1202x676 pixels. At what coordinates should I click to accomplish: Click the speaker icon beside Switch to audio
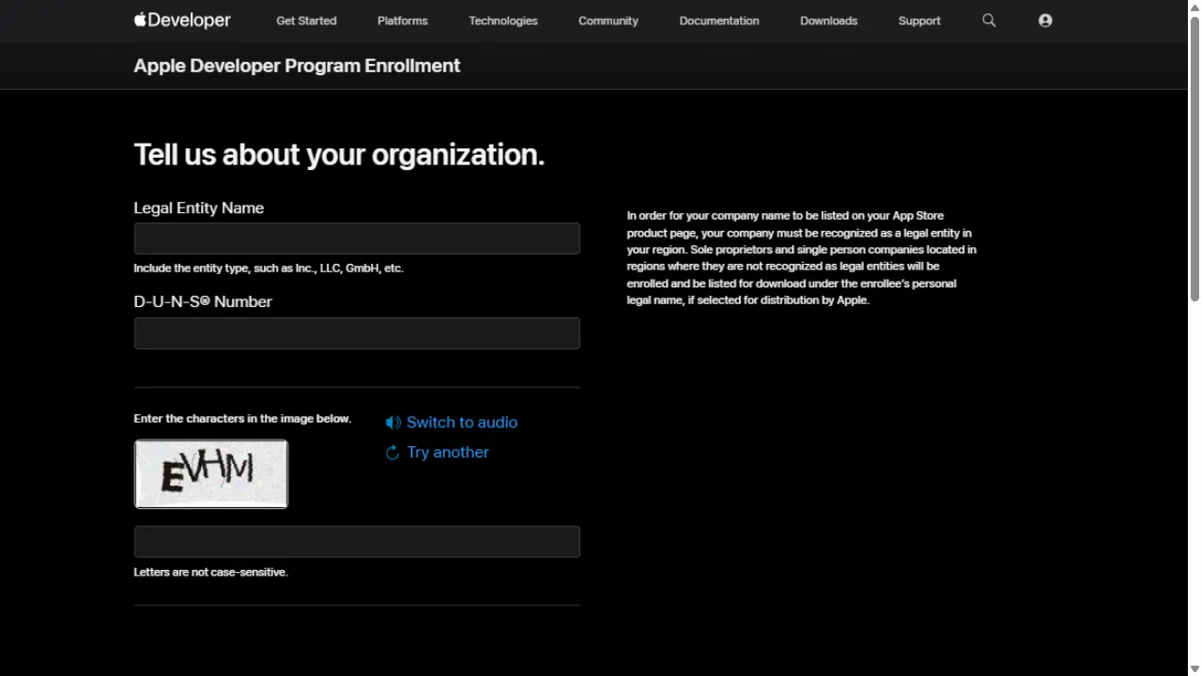tap(393, 422)
